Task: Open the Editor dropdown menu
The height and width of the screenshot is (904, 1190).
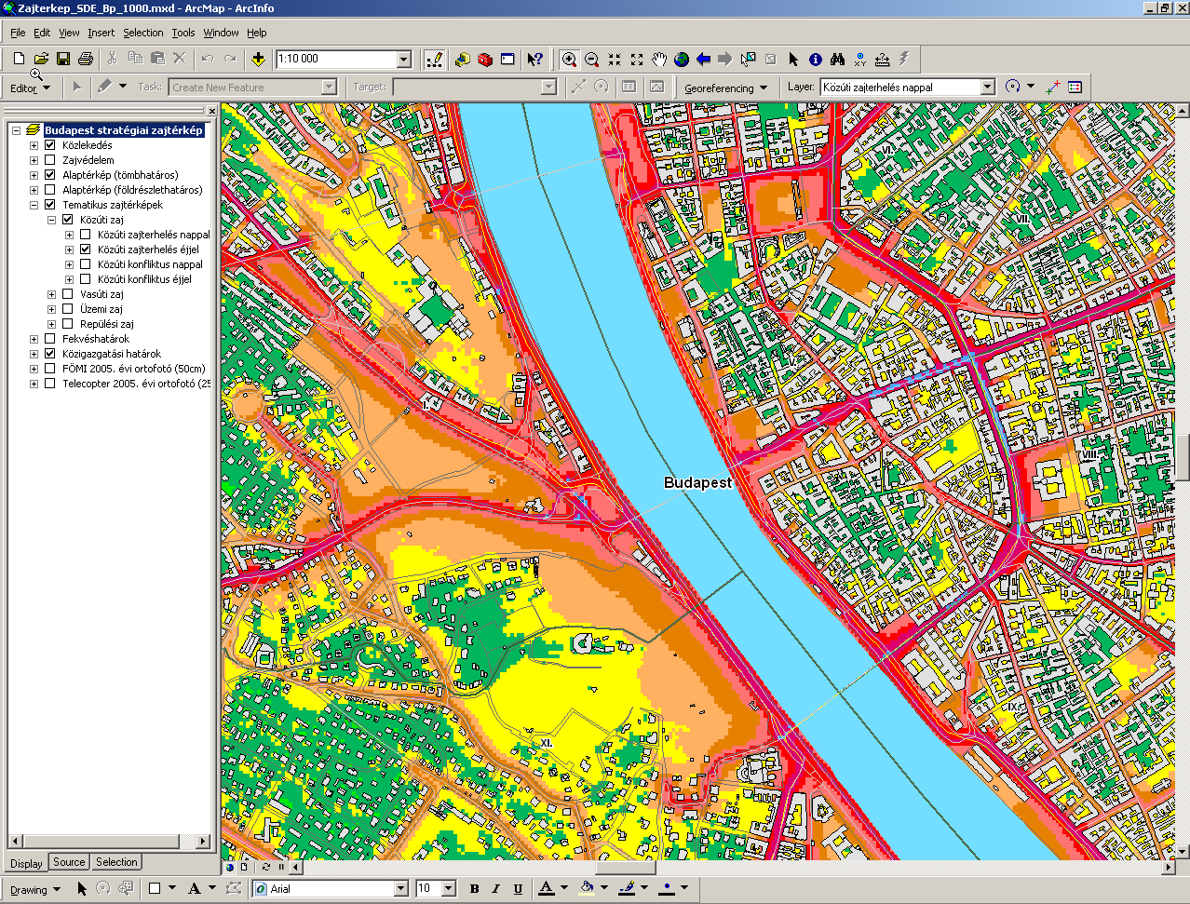Action: (30, 88)
